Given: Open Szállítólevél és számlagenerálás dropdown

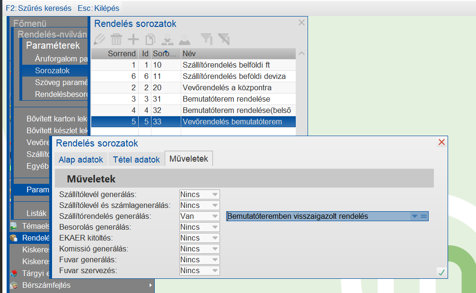Looking at the screenshot, I should click(215, 206).
